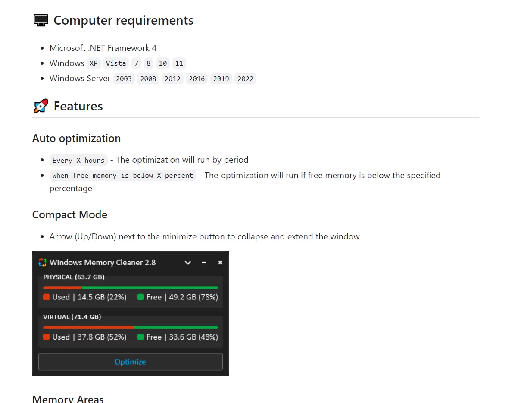518x403 pixels.
Task: Click the green Free indicator under Virtual memory
Action: 140,337
